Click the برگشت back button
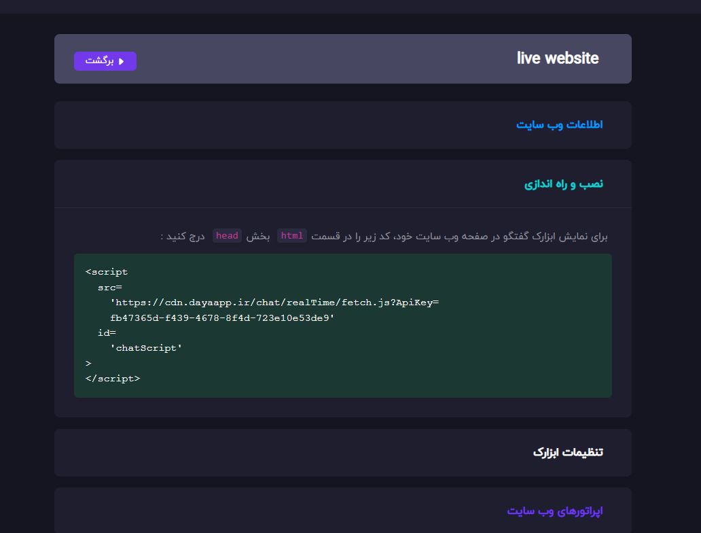Screen dimensions: 701x533 [105, 61]
